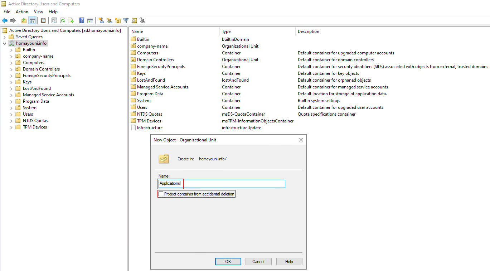The width and height of the screenshot is (490, 271).
Task: Expand the Computers tree node
Action: point(11,63)
